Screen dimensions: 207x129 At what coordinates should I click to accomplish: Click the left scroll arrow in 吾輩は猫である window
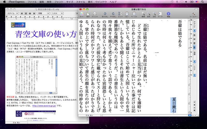coord(193,115)
